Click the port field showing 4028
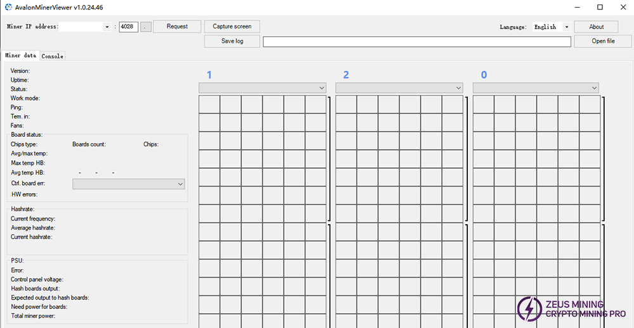This screenshot has width=634, height=328. (128, 27)
